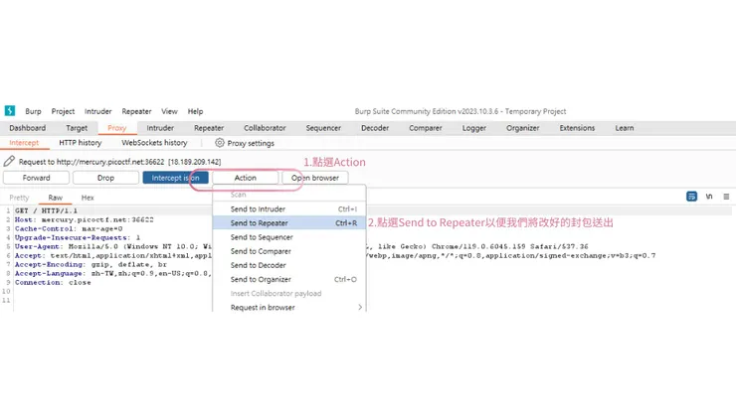The width and height of the screenshot is (736, 413).
Task: Toggle the inspector panel icon
Action: (x=691, y=197)
